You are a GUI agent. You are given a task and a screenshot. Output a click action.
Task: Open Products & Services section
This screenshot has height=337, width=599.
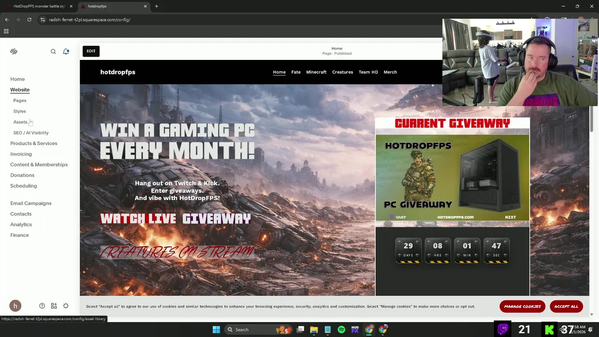coord(34,144)
